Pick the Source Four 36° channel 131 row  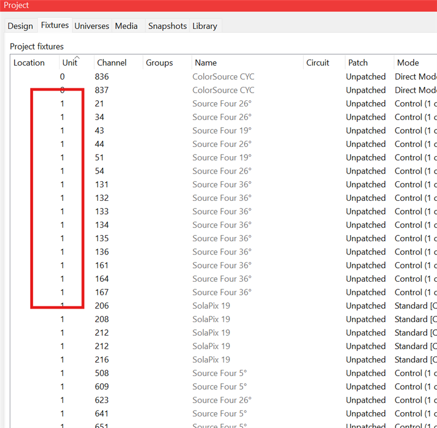pos(222,185)
